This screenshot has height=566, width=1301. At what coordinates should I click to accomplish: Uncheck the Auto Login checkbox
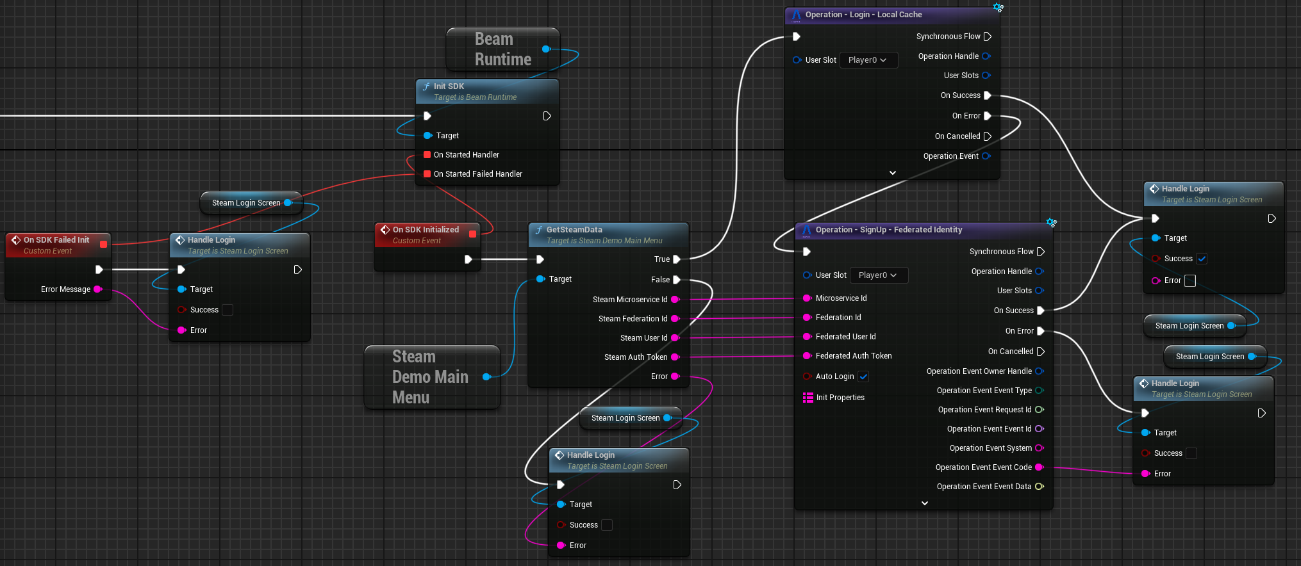point(863,376)
